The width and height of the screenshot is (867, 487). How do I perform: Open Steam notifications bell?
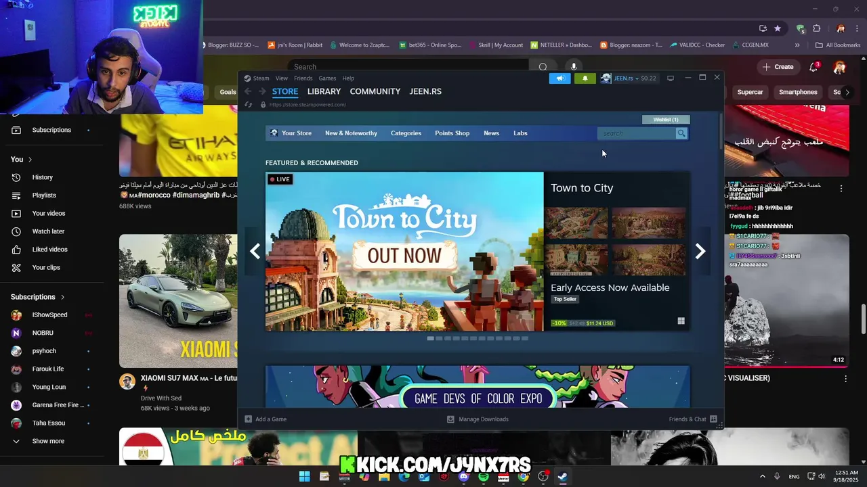(585, 78)
